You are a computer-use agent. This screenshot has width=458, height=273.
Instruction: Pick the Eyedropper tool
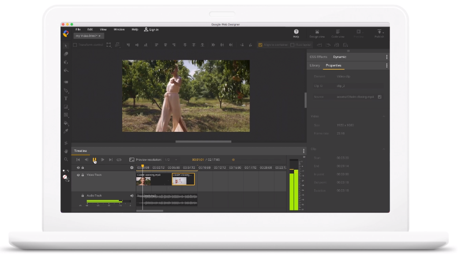pos(66,131)
